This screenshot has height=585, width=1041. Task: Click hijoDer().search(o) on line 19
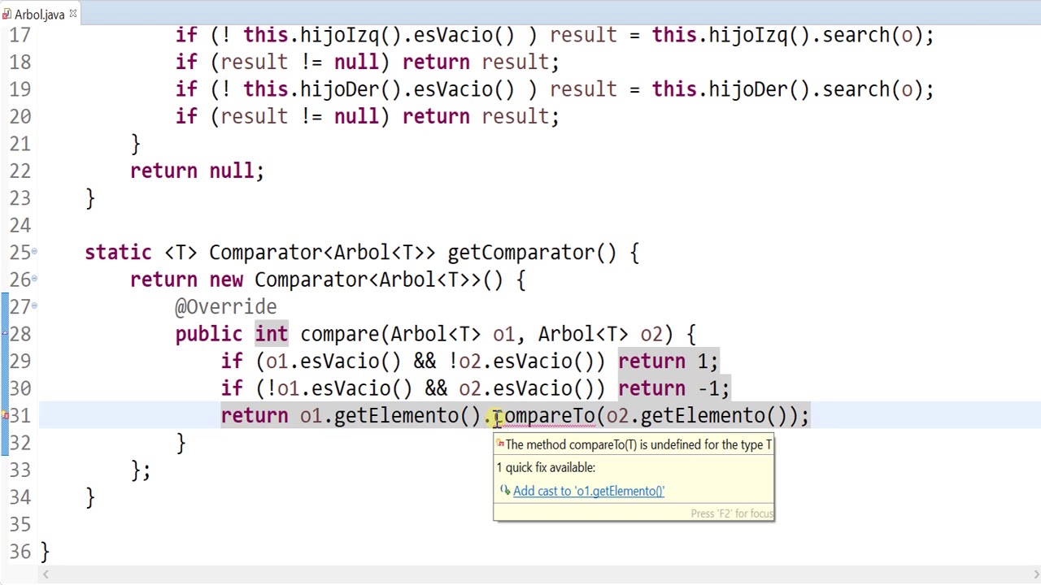pyautogui.click(x=815, y=90)
